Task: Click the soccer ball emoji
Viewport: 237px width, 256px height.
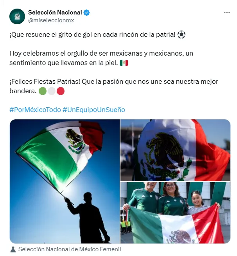Action: coord(181,34)
